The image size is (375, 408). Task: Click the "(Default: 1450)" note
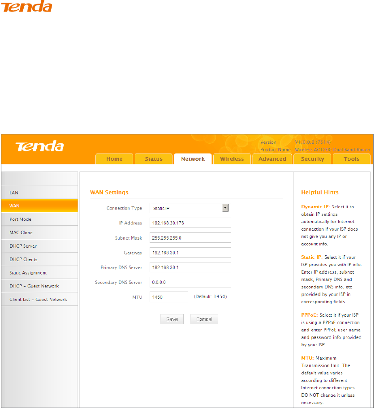[x=211, y=296]
